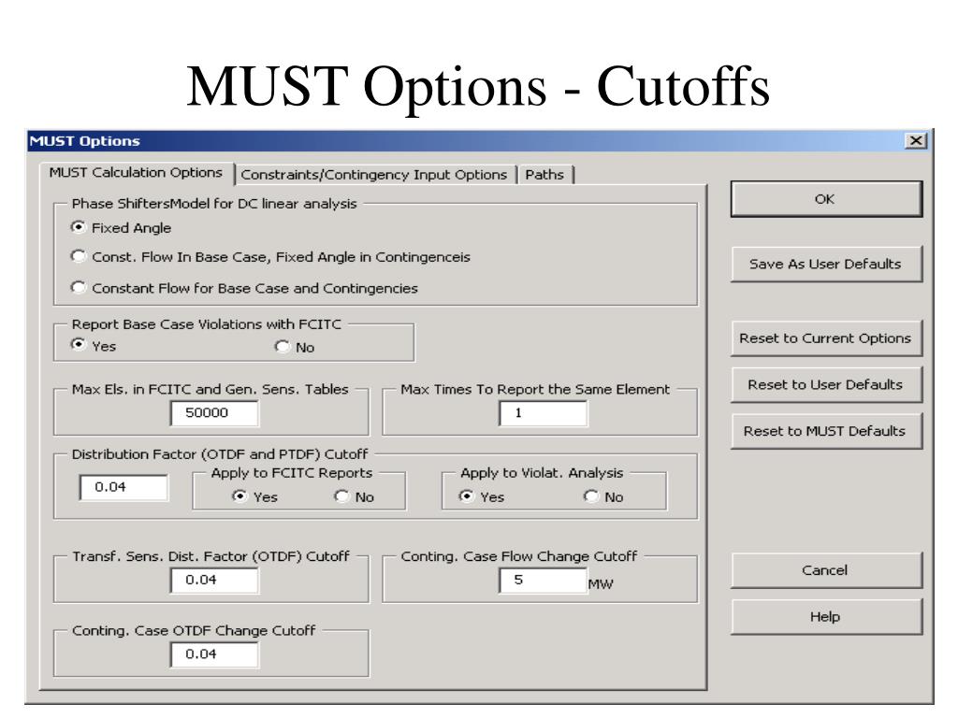Click Reset to MUST Defaults
Image resolution: width=958 pixels, height=718 pixels.
point(826,431)
